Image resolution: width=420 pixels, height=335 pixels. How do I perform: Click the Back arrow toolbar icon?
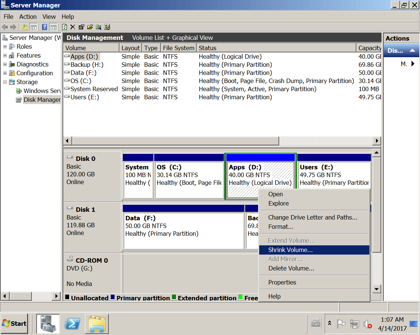tap(5, 27)
